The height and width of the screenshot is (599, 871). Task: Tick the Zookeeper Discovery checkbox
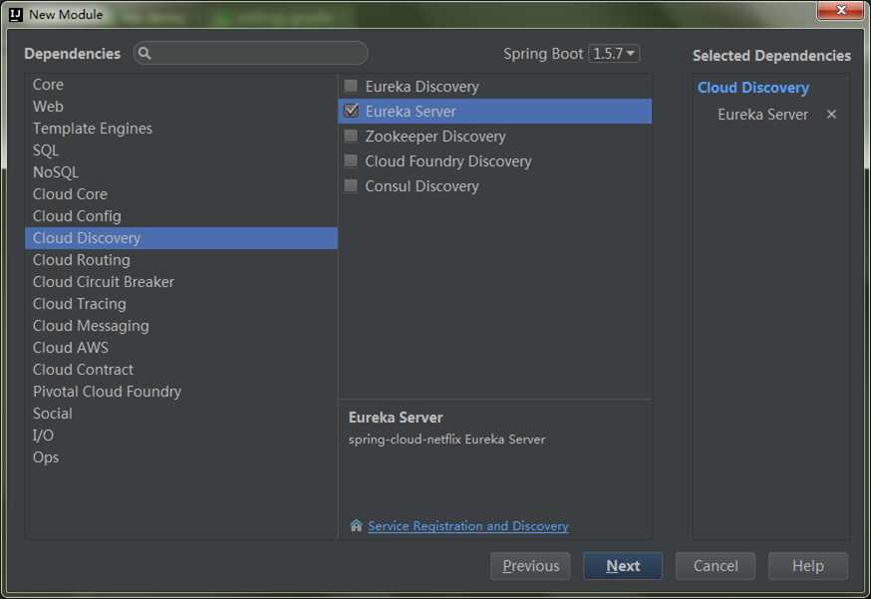(x=351, y=137)
